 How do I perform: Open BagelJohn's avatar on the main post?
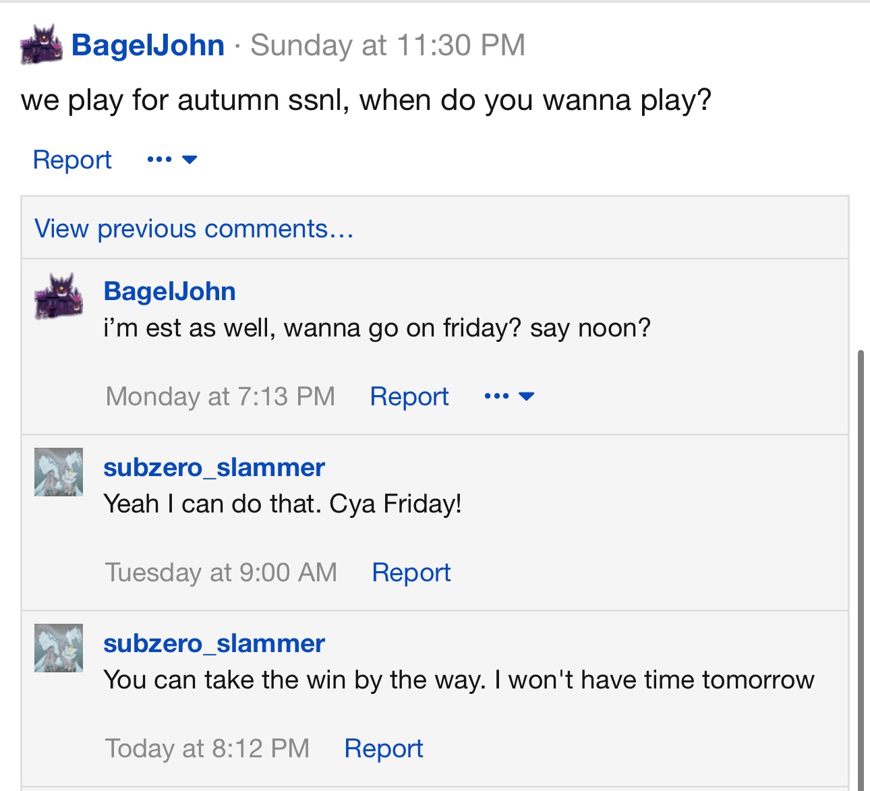tap(42, 45)
